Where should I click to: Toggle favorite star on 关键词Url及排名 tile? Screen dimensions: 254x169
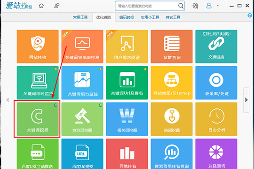point(145,69)
